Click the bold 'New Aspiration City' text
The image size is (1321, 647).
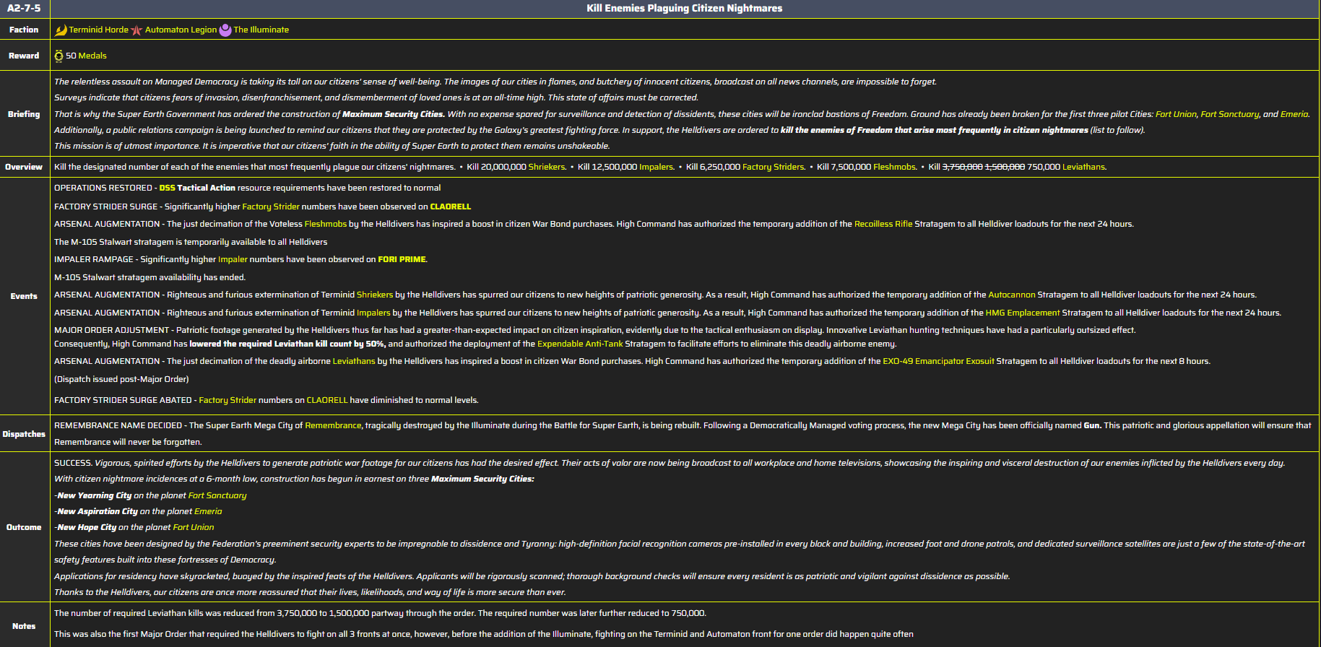point(97,511)
